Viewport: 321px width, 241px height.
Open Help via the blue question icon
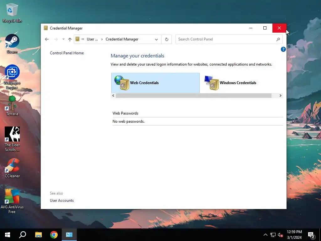(283, 49)
